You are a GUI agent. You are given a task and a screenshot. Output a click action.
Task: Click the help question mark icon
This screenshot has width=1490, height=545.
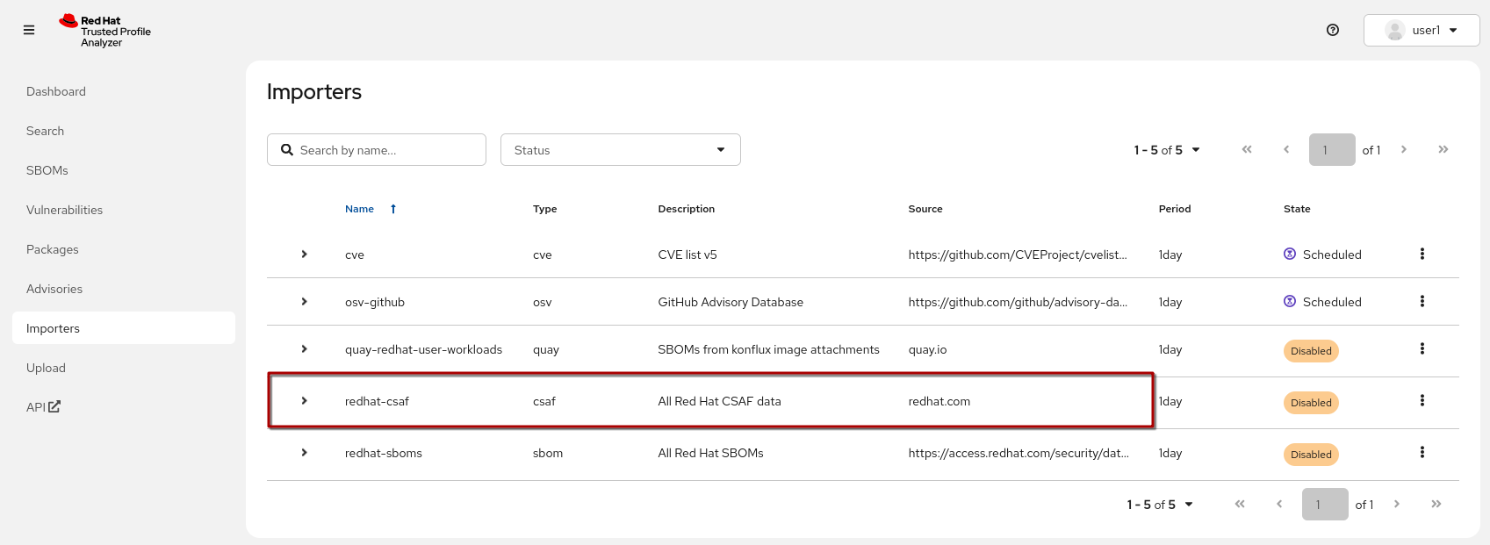pos(1332,30)
